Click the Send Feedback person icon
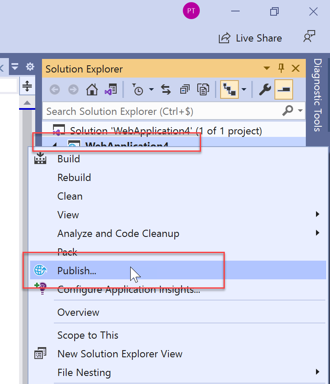This screenshot has height=384, width=330. pyautogui.click(x=309, y=37)
